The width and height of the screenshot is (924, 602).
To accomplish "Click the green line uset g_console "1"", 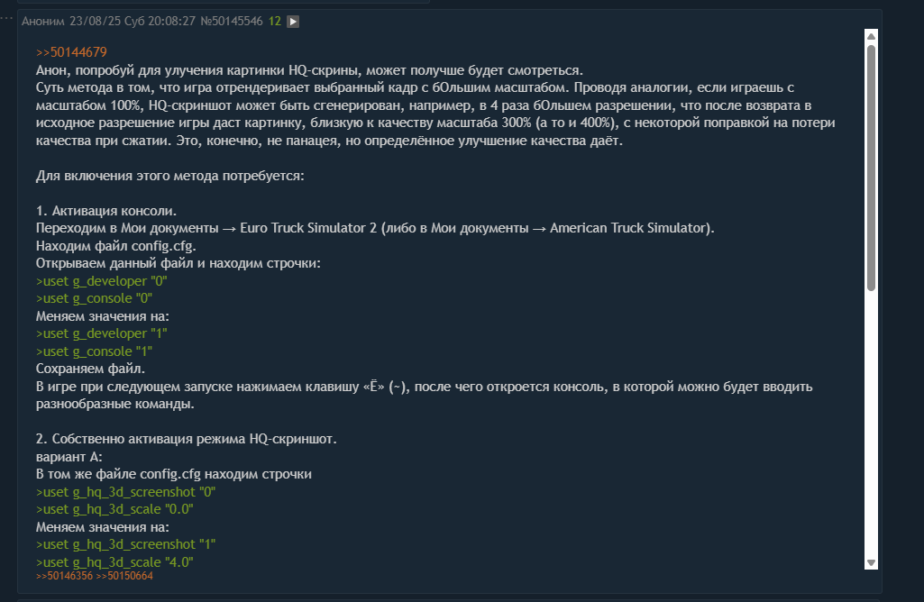I will pyautogui.click(x=94, y=351).
